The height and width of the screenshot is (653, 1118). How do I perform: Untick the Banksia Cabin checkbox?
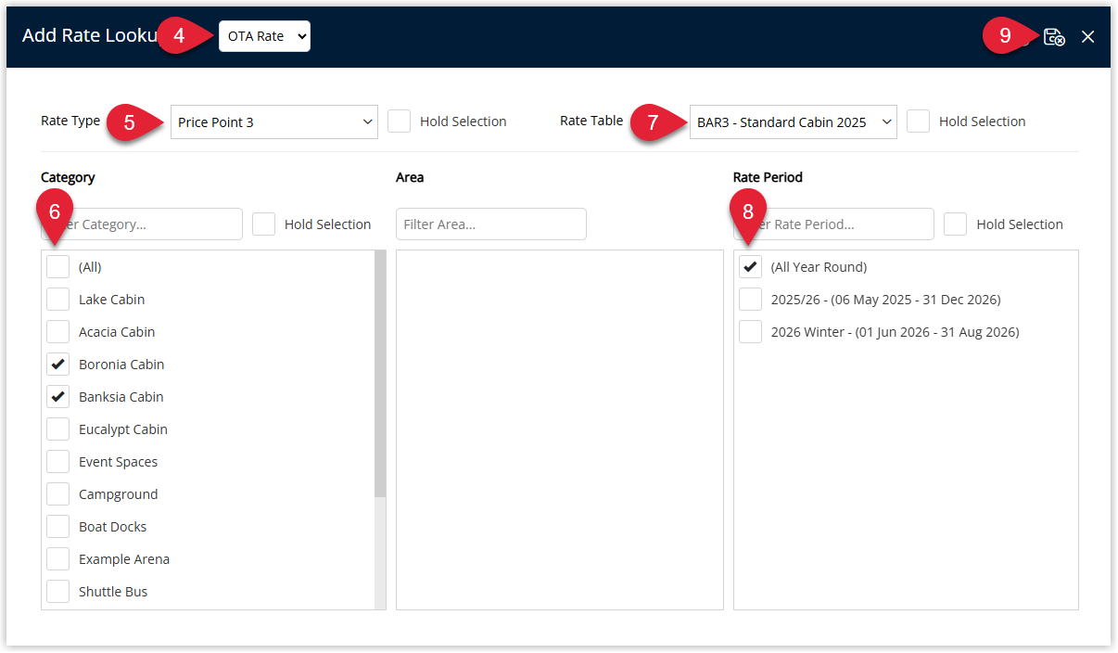tap(58, 397)
